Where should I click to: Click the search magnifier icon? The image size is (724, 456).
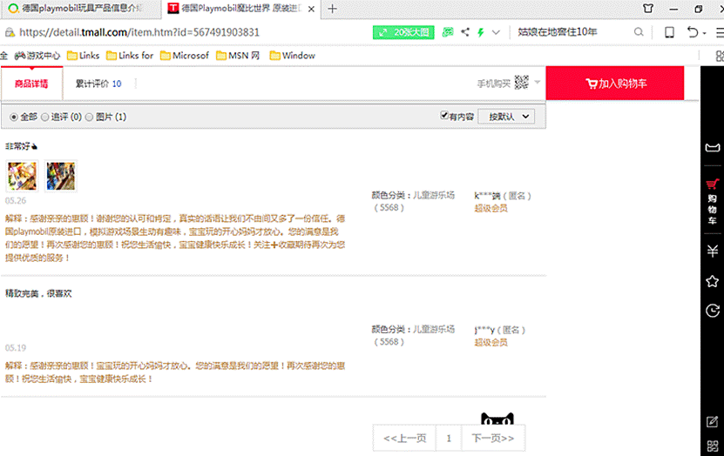coord(642,32)
